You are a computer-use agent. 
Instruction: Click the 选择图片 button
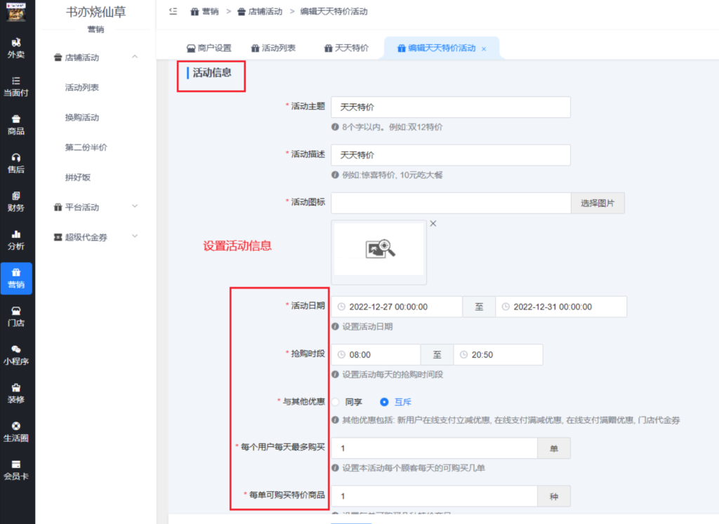[598, 203]
